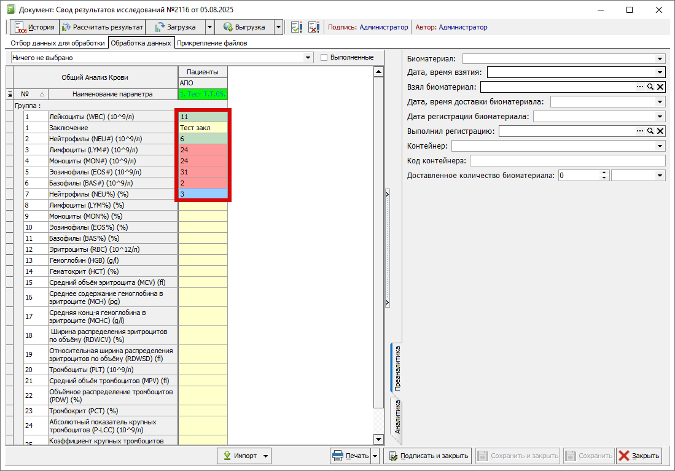Clear Выполнил регистрацию field with X
This screenshot has height=471, width=675.
[660, 131]
